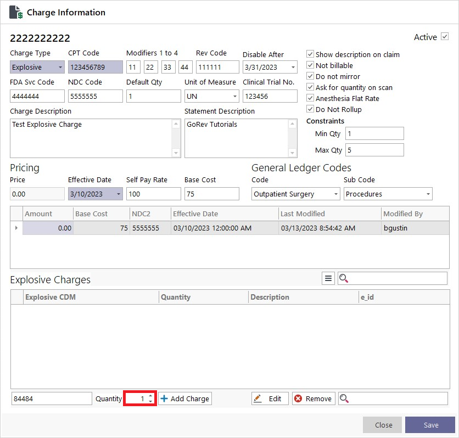Sort by Last Modified column header
Image resolution: width=459 pixels, height=438 pixels.
pos(329,214)
